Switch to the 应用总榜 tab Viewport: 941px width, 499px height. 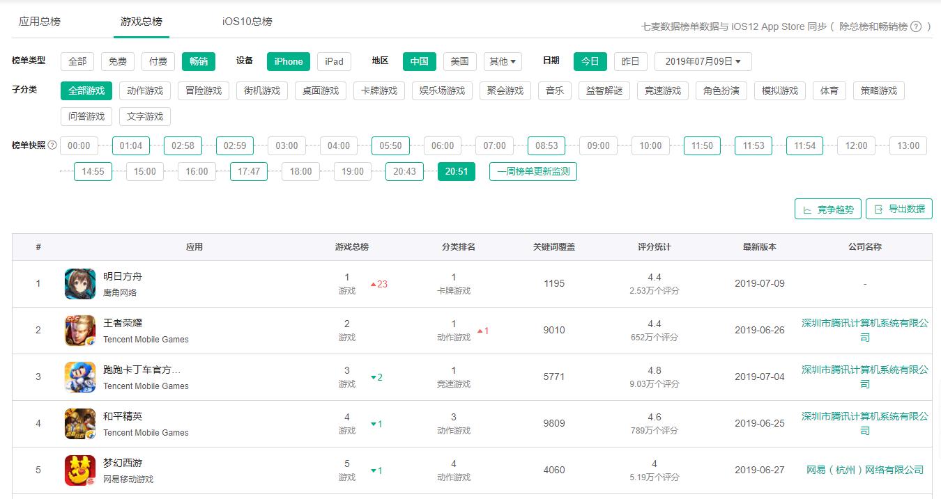(x=40, y=22)
